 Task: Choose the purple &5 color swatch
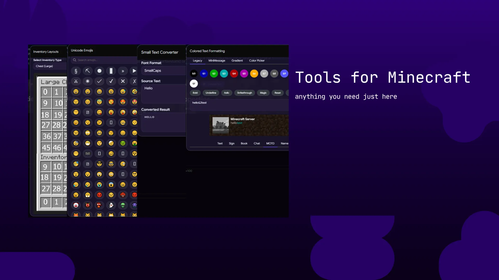click(244, 74)
